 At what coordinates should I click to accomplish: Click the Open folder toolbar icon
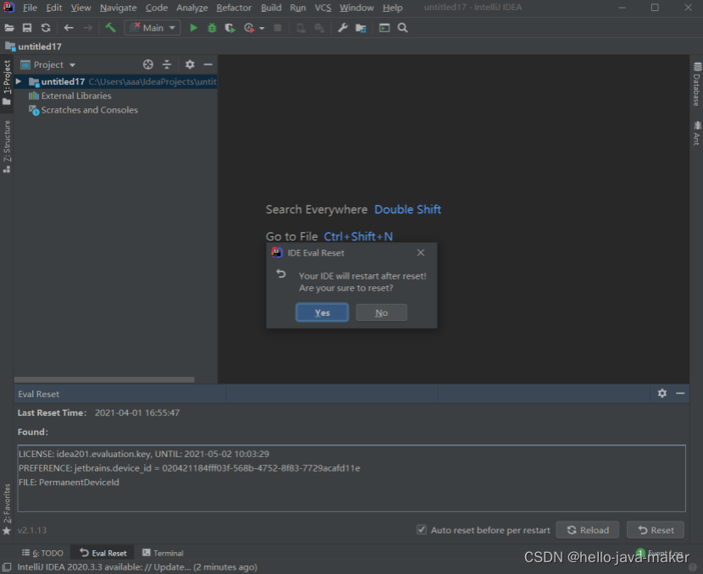(9, 28)
